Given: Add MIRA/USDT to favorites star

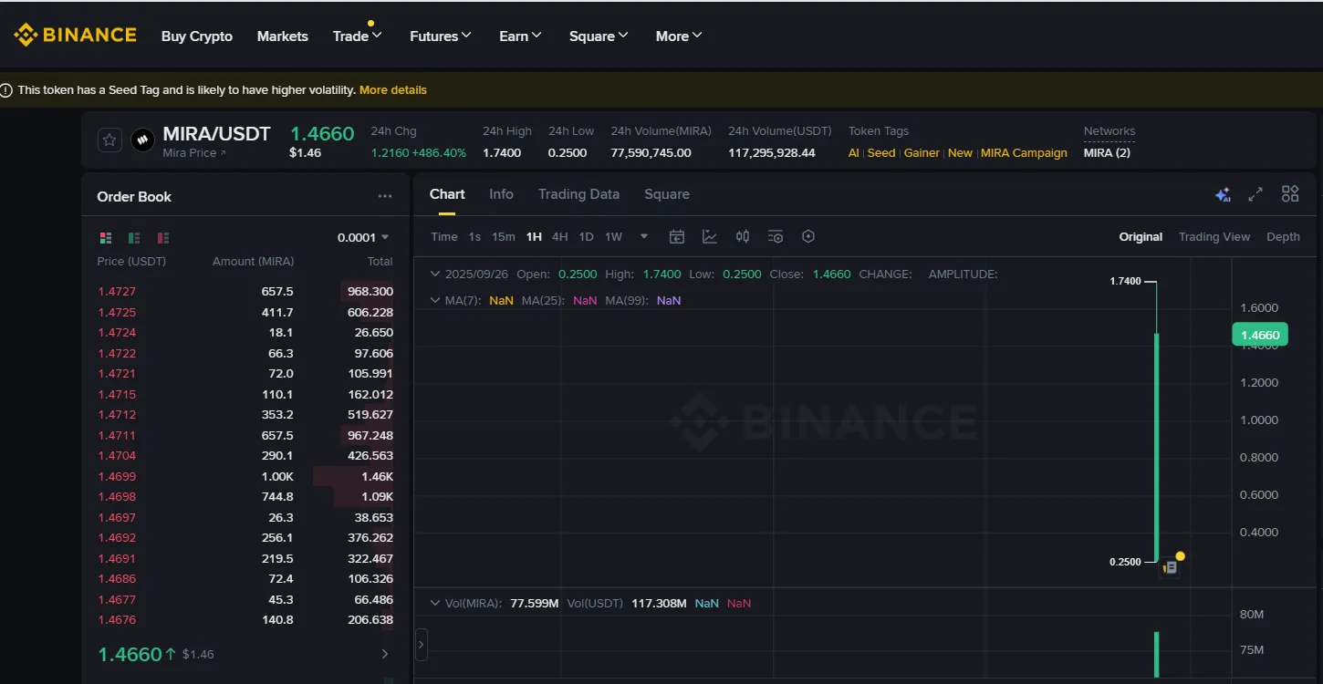Looking at the screenshot, I should pos(109,140).
